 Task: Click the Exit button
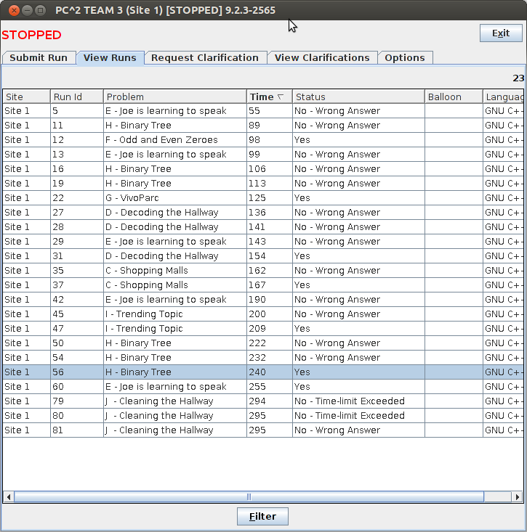(x=500, y=33)
